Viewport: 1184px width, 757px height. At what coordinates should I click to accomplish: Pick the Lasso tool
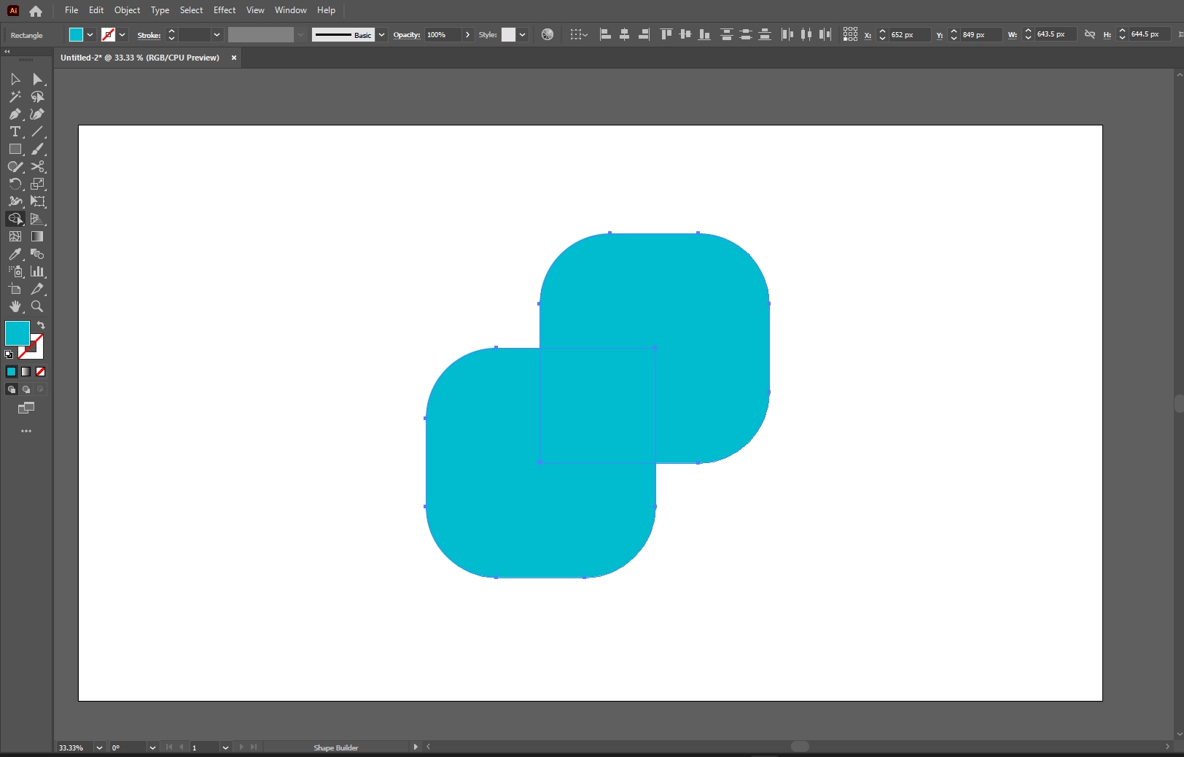37,96
